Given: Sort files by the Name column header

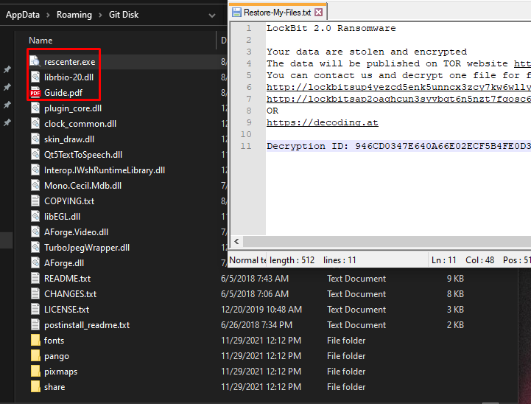Looking at the screenshot, I should pos(41,41).
